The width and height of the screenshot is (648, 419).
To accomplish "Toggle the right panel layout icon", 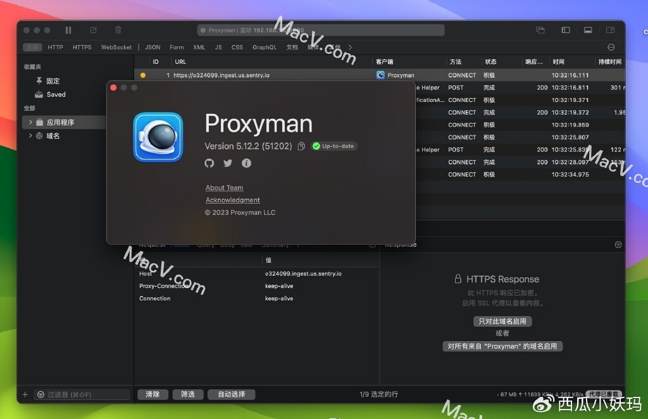I will click(611, 30).
